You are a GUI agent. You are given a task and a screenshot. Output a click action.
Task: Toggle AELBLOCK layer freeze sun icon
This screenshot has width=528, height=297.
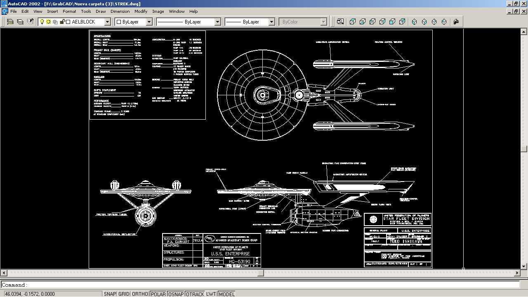(48, 22)
